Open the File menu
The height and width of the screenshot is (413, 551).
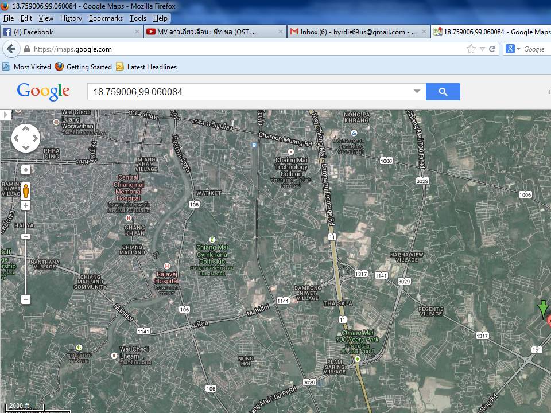[9, 18]
